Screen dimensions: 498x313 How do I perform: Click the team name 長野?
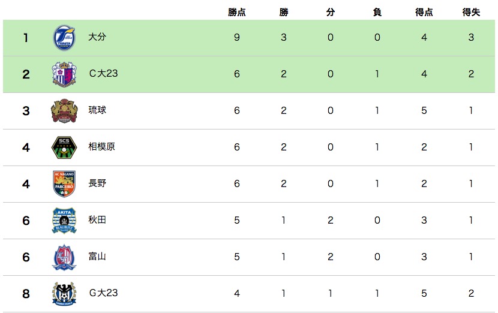97,183
